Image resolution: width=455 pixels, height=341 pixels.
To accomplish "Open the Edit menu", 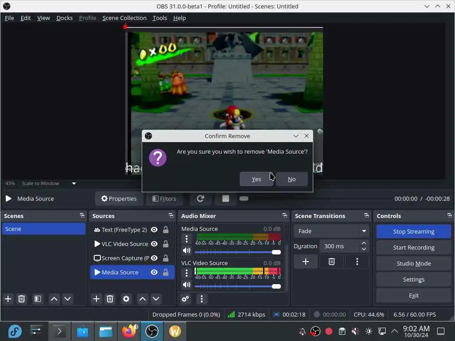I will (25, 18).
